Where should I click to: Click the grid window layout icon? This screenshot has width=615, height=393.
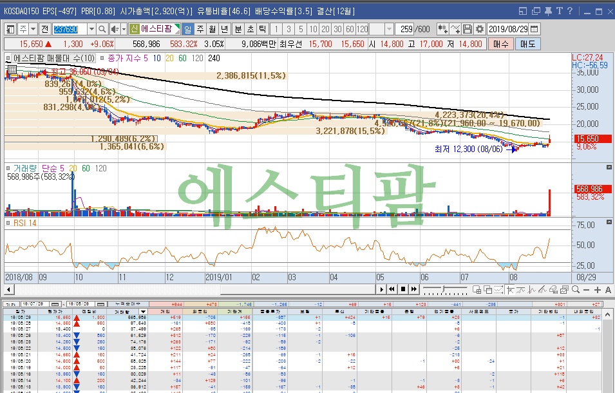point(477,290)
